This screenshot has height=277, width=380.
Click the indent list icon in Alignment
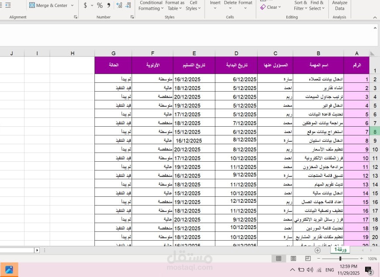pos(8,5)
